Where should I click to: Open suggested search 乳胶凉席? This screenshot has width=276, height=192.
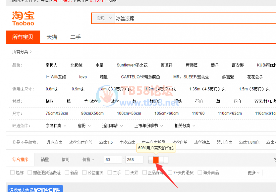54,142
